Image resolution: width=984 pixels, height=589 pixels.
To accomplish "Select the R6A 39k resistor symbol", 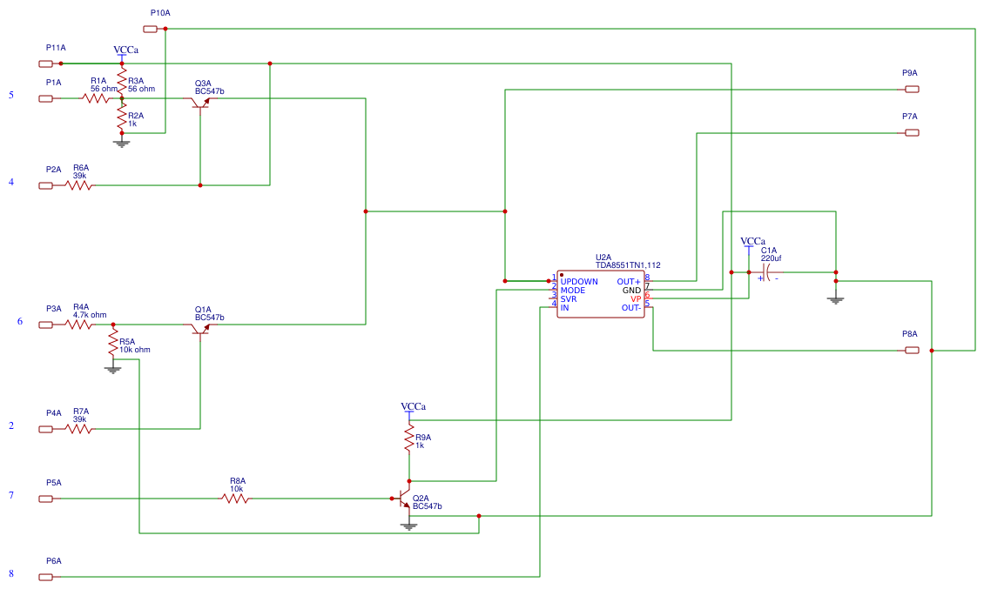I will [x=79, y=184].
